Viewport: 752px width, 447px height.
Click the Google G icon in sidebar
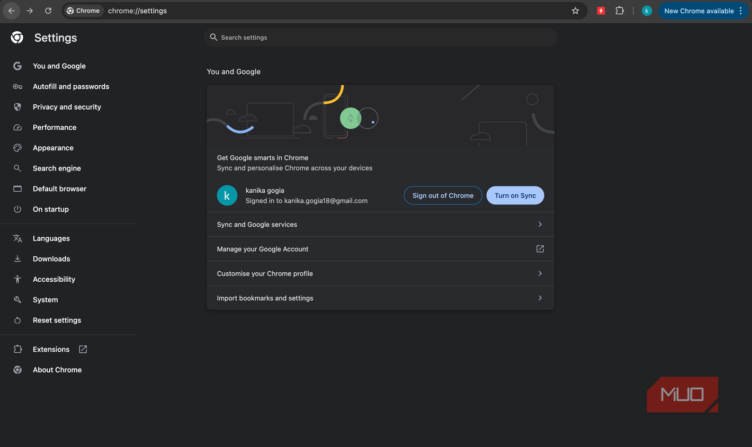click(x=17, y=66)
